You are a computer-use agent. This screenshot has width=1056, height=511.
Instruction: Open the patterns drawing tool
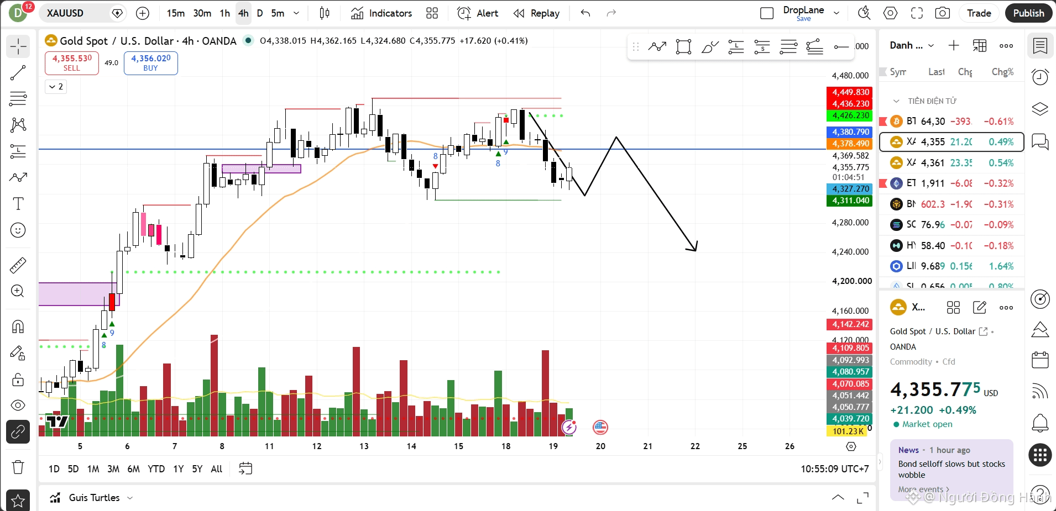(x=18, y=125)
